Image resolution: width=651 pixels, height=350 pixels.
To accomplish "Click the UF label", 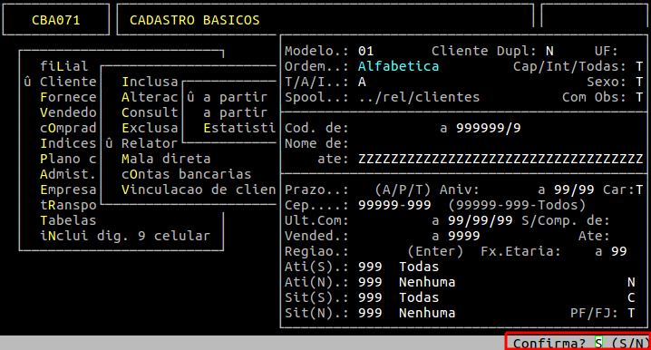I will 607,51.
